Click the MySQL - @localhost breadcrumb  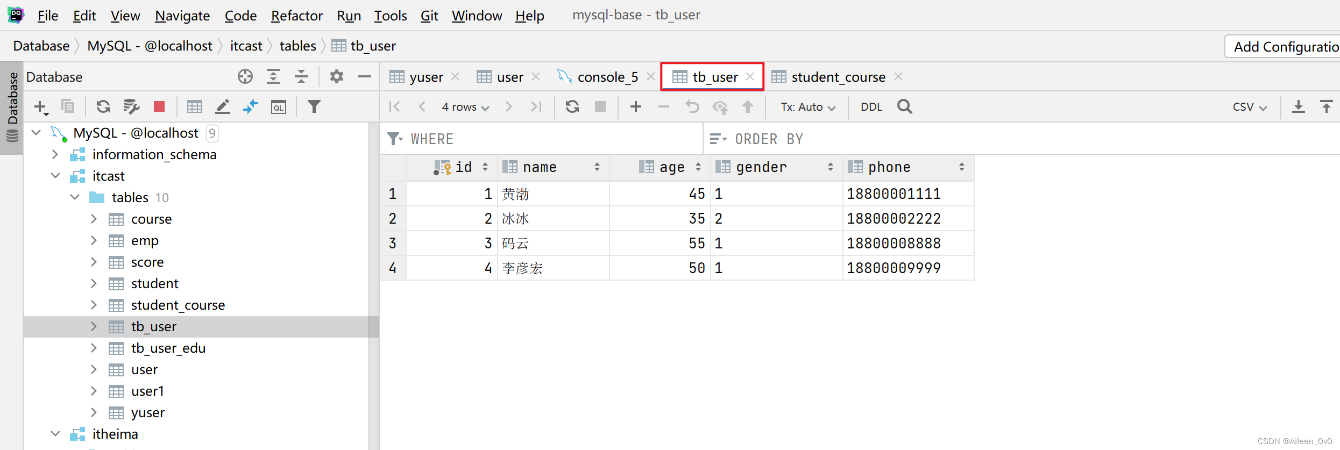pyautogui.click(x=150, y=46)
